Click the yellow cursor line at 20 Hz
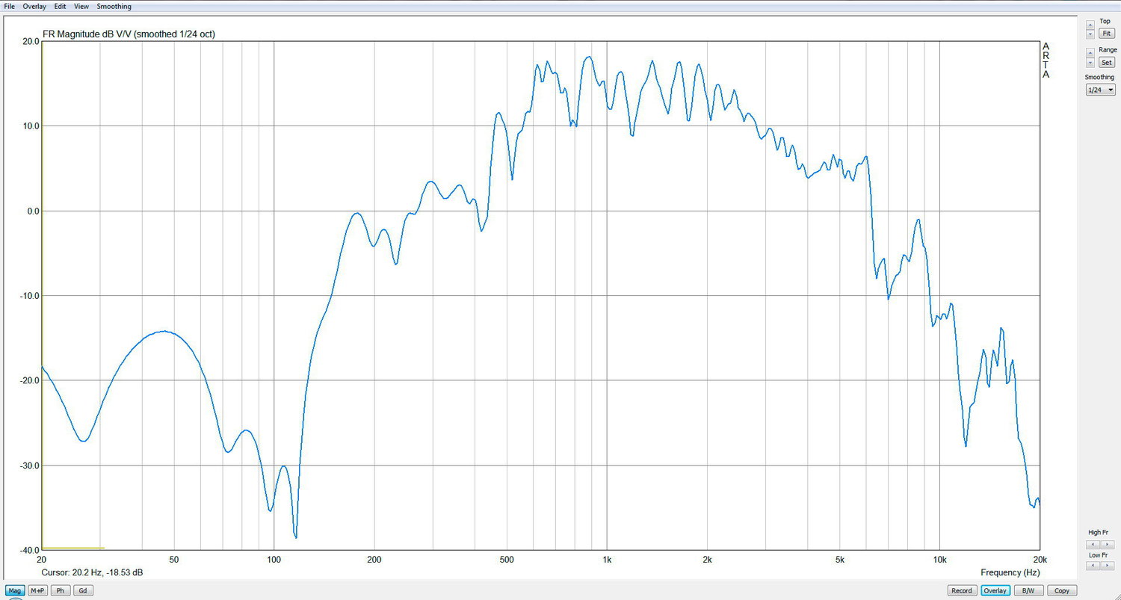This screenshot has width=1121, height=600. click(x=42, y=295)
